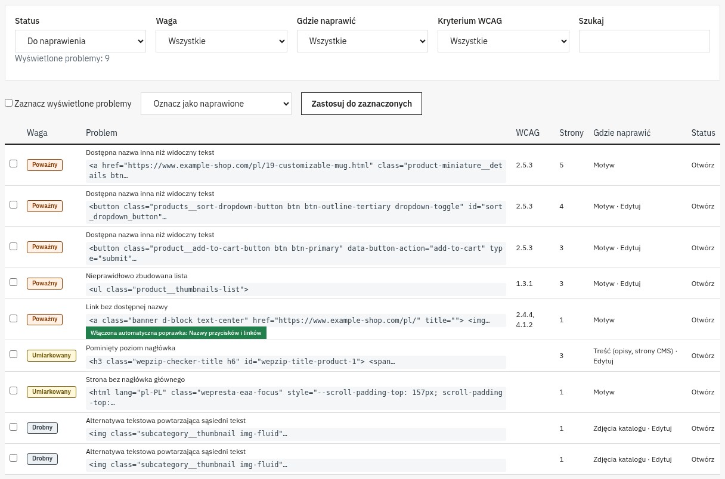Click the '1.3.1' WCAG criterion cell
The width and height of the screenshot is (725, 479).
click(524, 284)
